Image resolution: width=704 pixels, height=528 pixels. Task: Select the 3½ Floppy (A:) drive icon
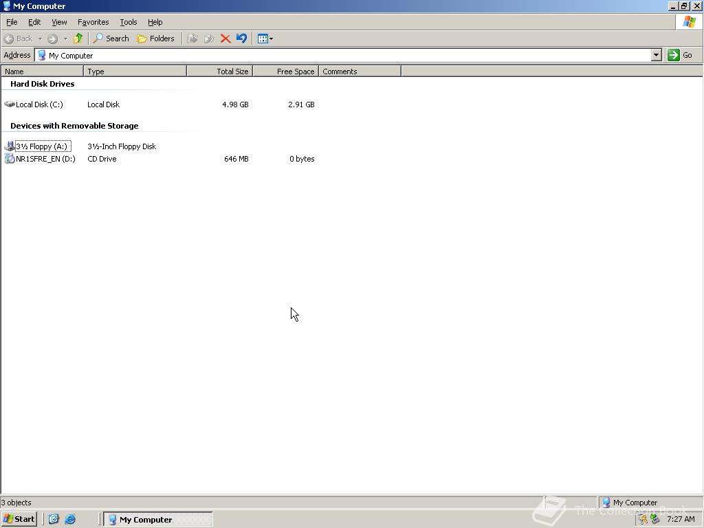click(x=10, y=146)
